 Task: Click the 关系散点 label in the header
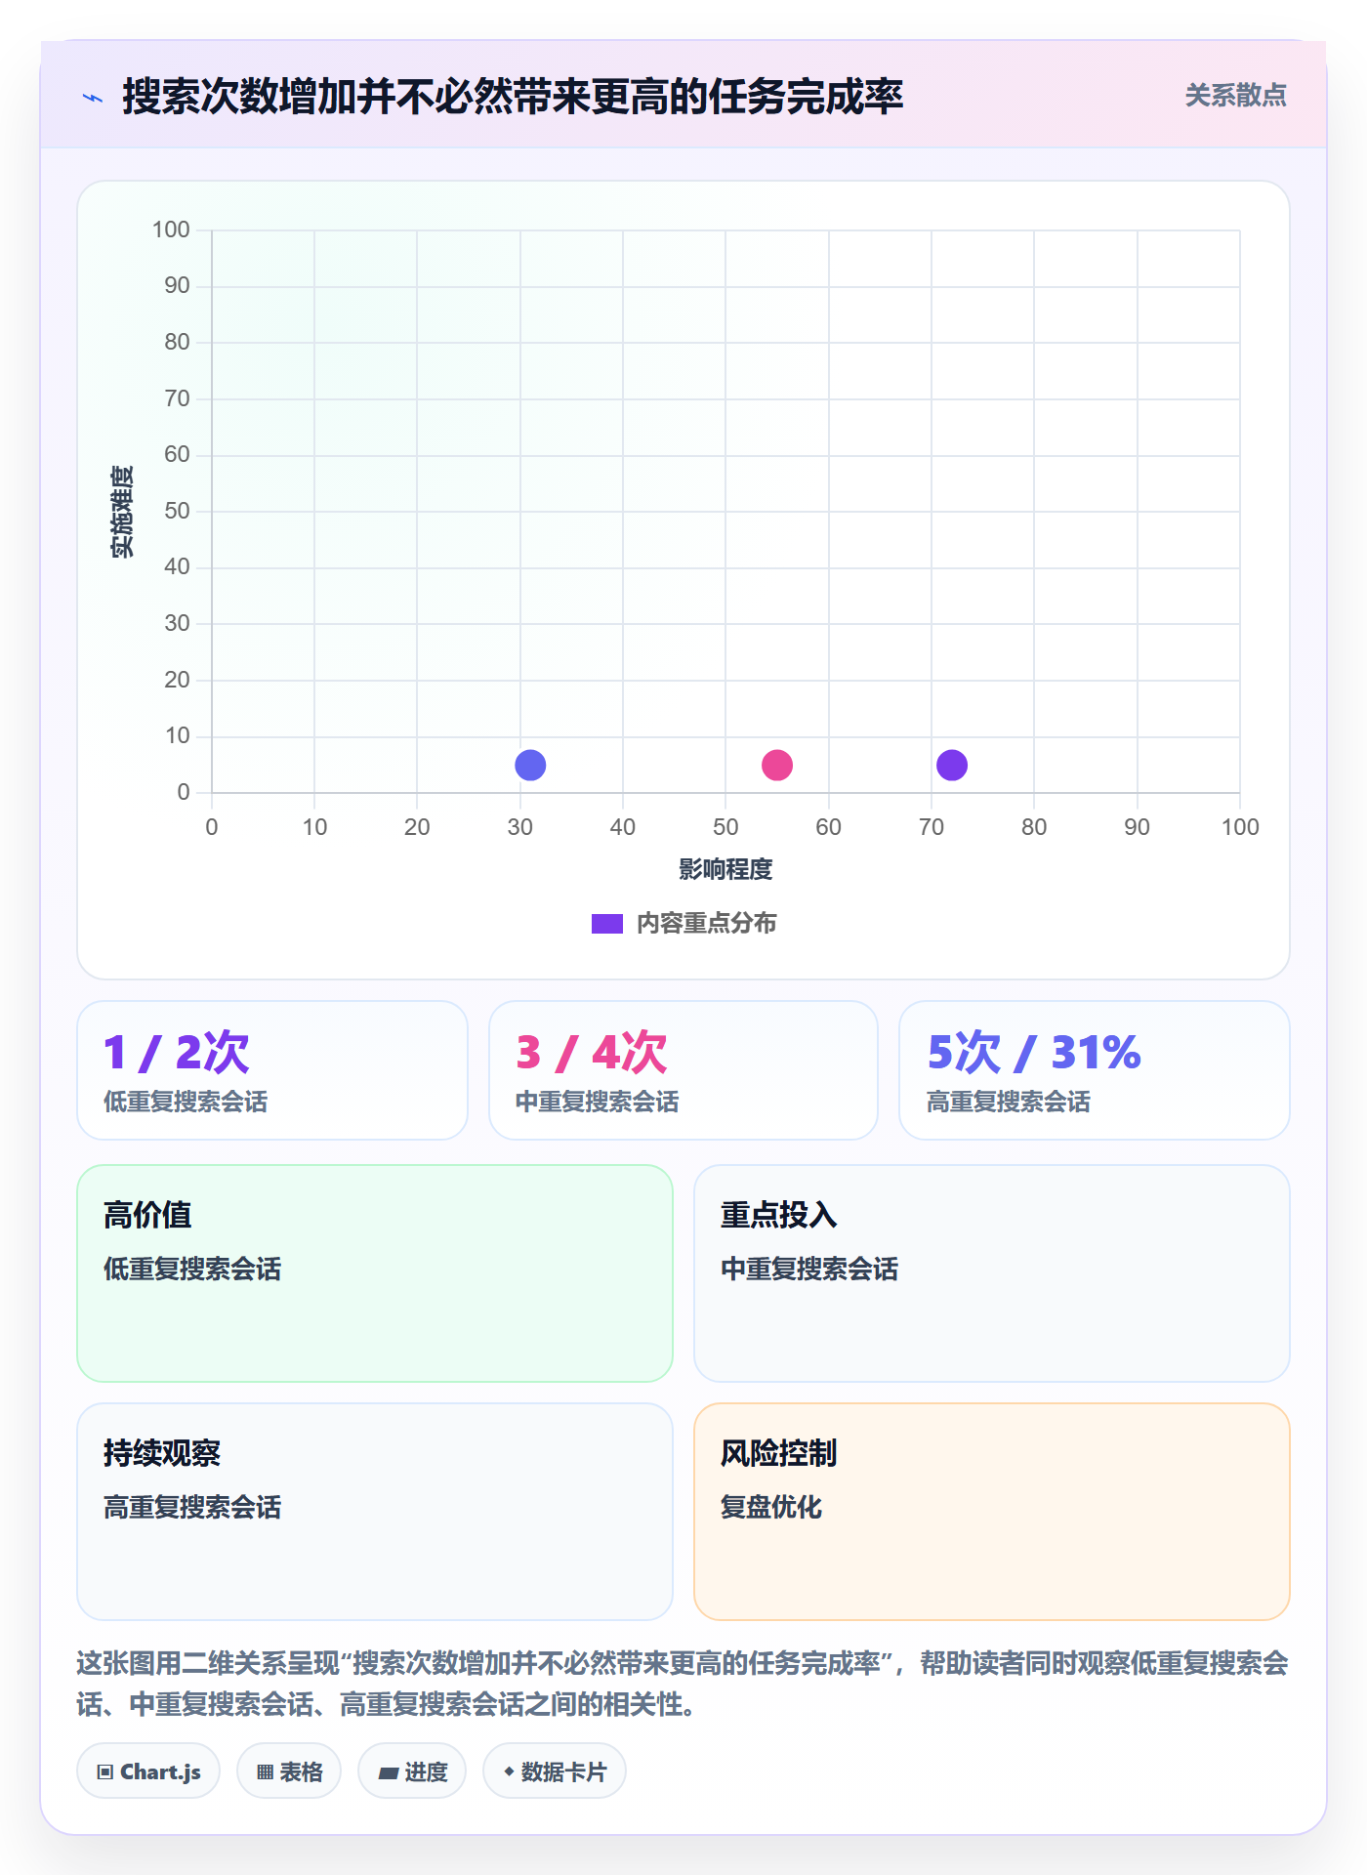(1235, 96)
